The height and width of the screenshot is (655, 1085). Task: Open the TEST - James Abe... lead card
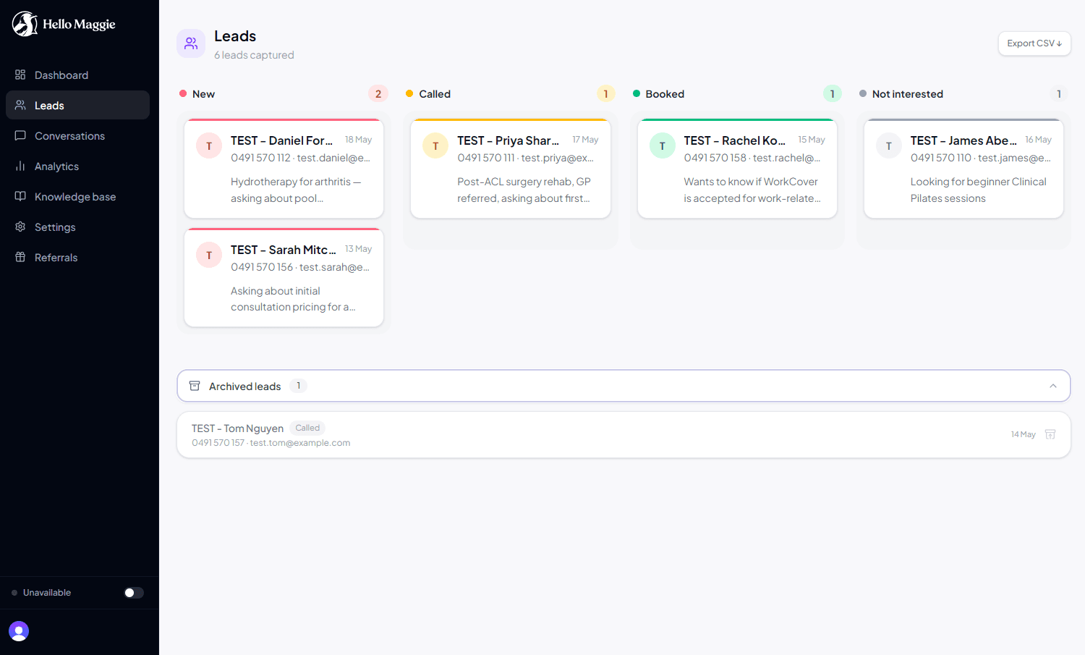click(963, 169)
